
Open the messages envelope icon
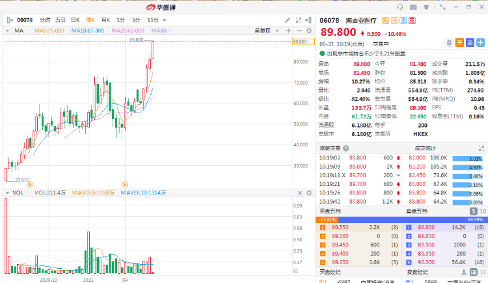(x=413, y=7)
